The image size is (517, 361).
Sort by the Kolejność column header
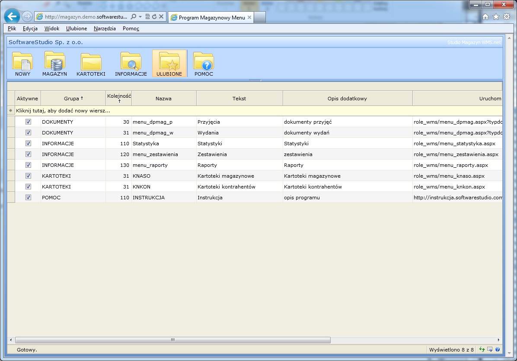click(119, 98)
